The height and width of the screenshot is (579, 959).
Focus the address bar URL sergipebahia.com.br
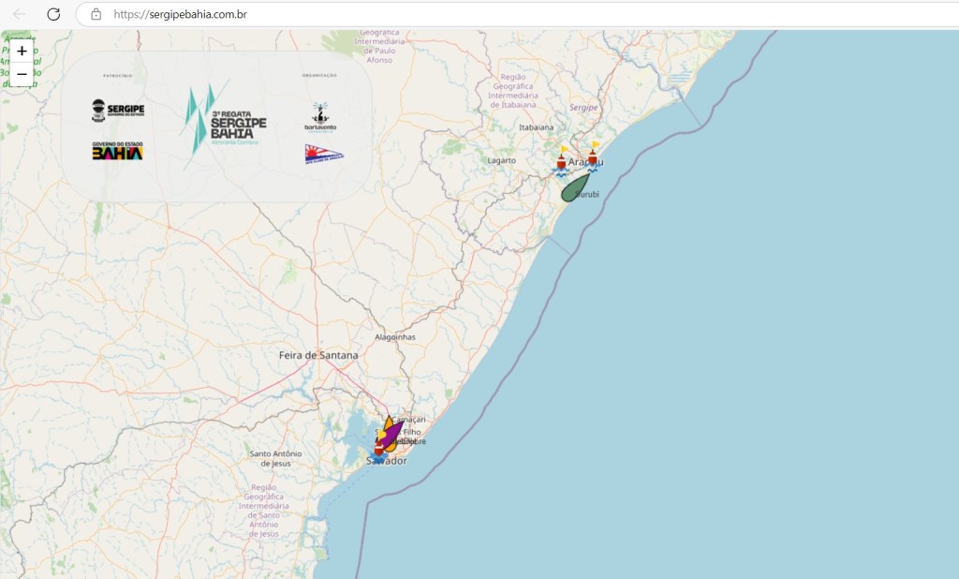click(x=180, y=14)
